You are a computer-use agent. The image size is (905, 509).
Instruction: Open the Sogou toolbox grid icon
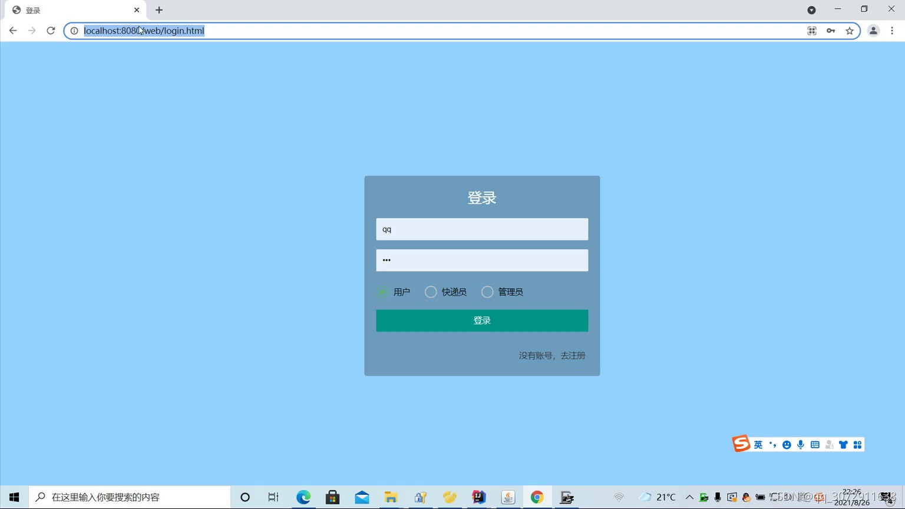[857, 445]
